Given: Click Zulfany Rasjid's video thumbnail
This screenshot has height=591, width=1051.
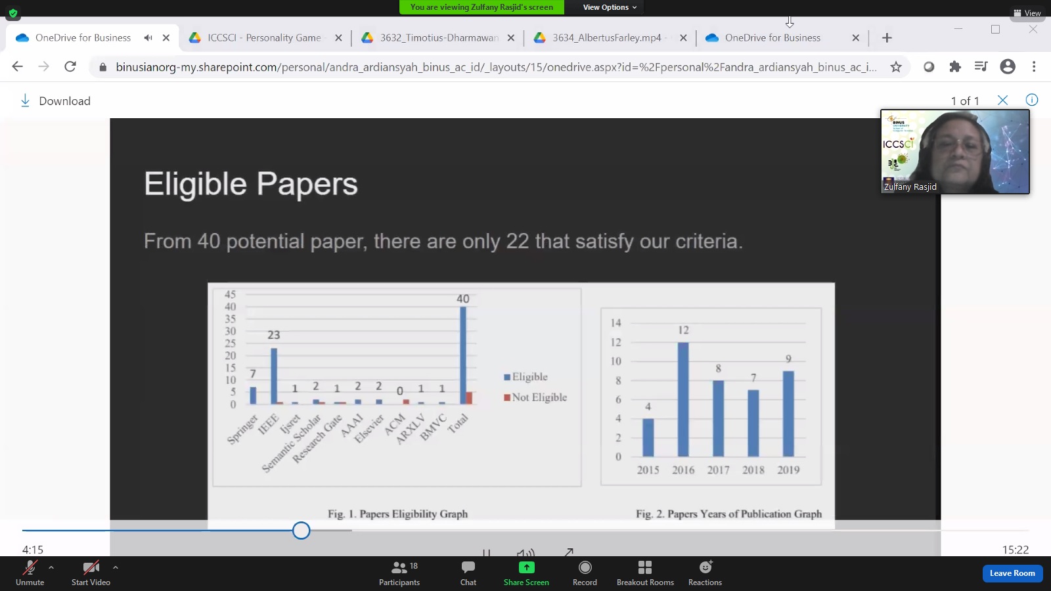Looking at the screenshot, I should tap(955, 152).
